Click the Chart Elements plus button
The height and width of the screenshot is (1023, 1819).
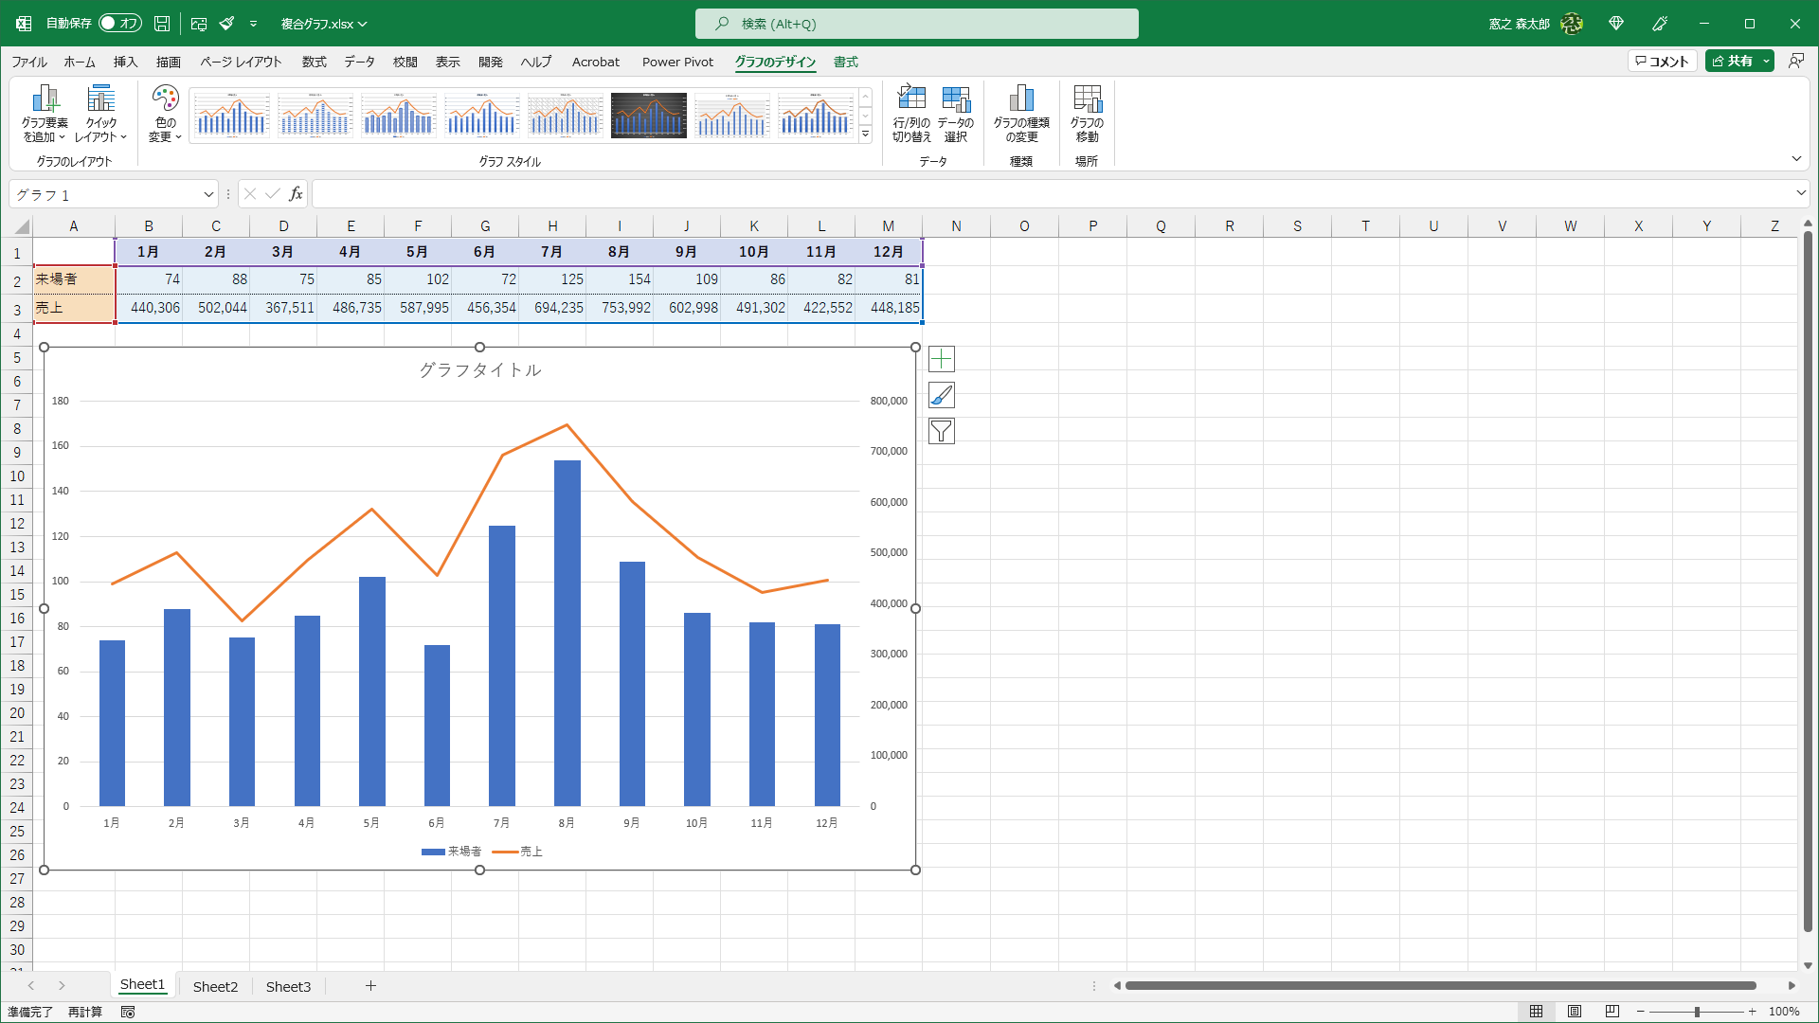pyautogui.click(x=941, y=359)
